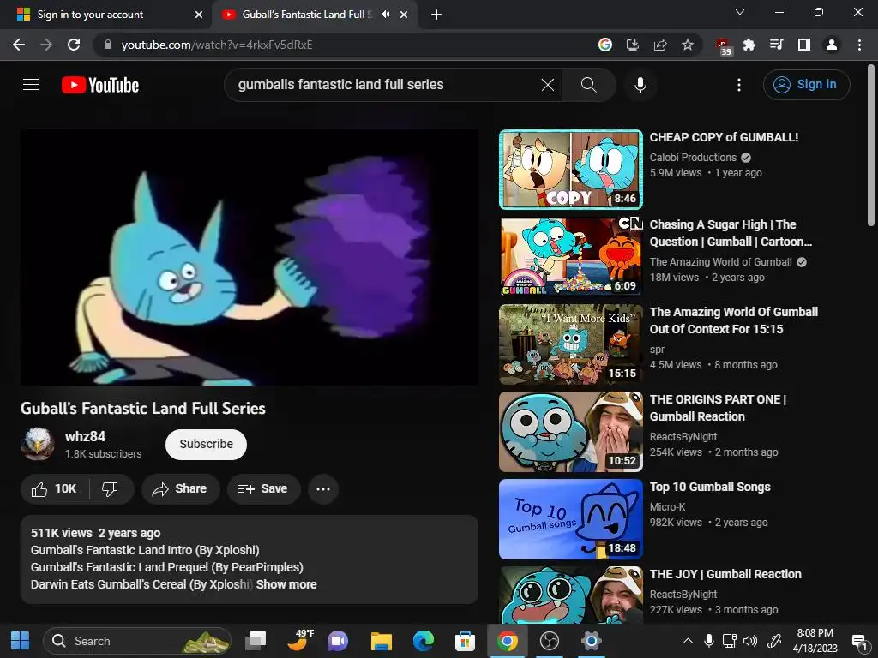Close the Sign in to your account tab

click(199, 15)
